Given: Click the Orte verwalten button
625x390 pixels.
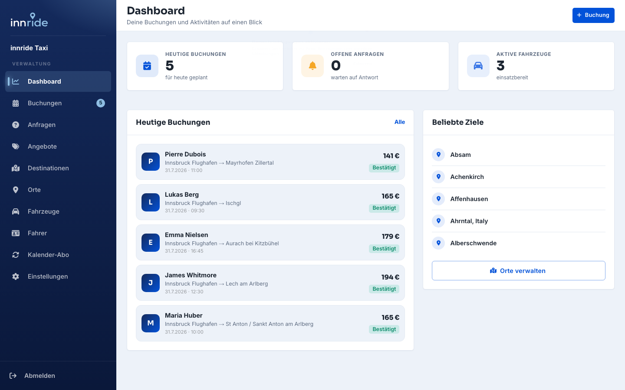Looking at the screenshot, I should (519, 271).
